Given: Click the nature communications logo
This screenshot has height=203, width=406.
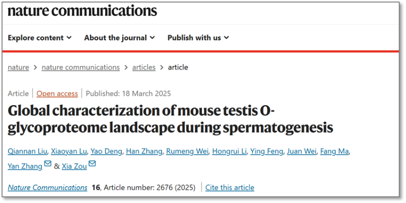Looking at the screenshot, I should coord(82,11).
